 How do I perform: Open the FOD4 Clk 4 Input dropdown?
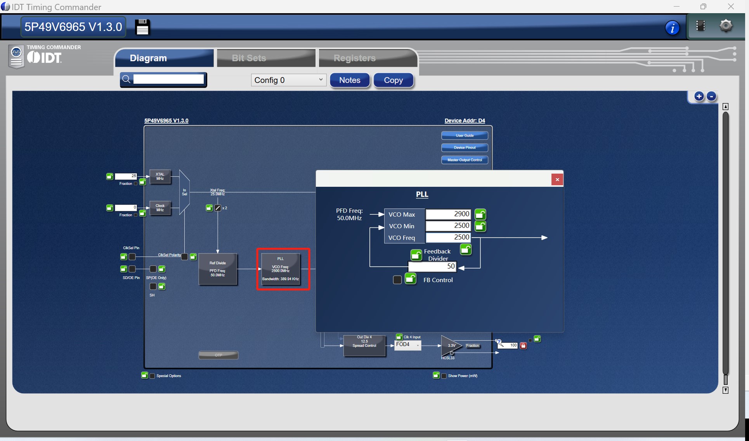pos(407,345)
